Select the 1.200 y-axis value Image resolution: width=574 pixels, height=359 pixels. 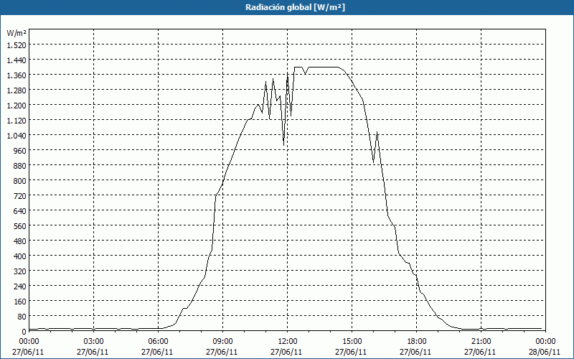pyautogui.click(x=17, y=105)
